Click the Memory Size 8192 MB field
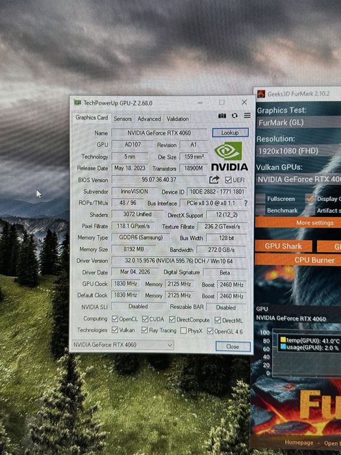Image resolution: width=341 pixels, height=455 pixels. tap(133, 249)
